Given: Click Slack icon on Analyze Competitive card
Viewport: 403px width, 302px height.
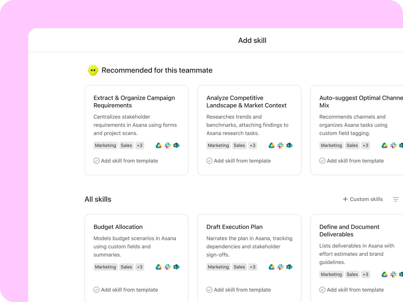Looking at the screenshot, I should (281, 145).
